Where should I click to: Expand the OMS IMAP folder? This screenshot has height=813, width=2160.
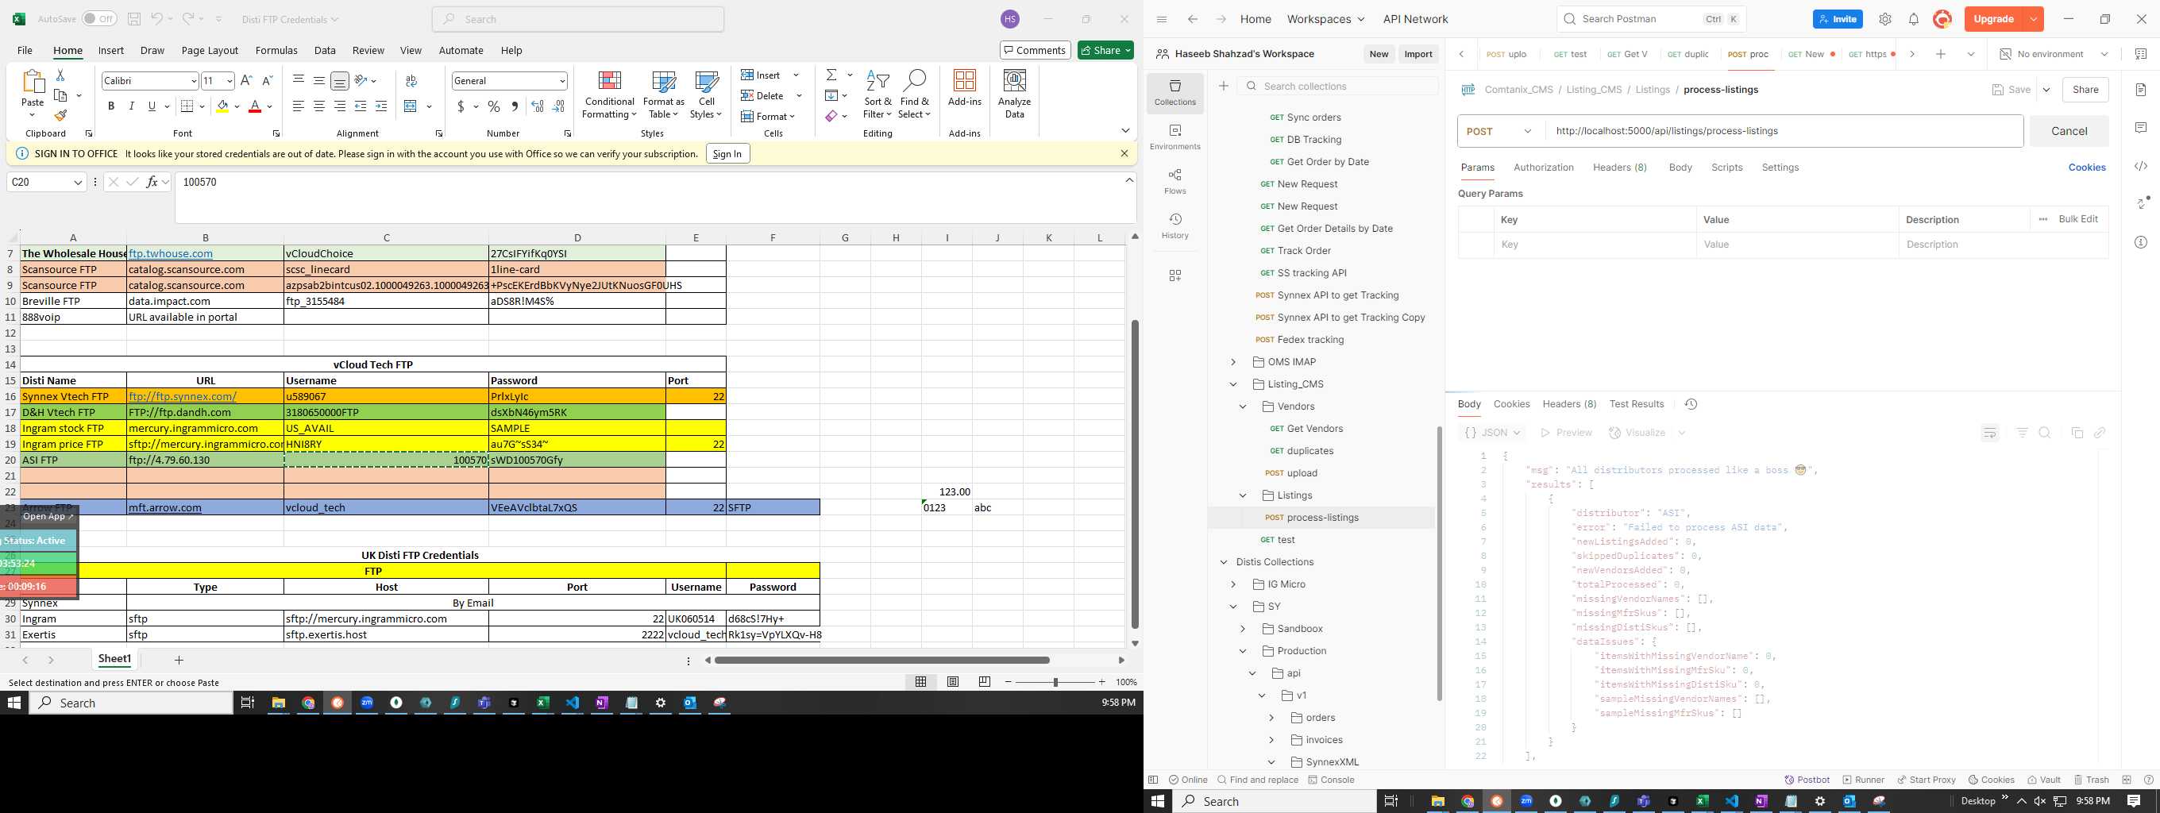click(1232, 362)
